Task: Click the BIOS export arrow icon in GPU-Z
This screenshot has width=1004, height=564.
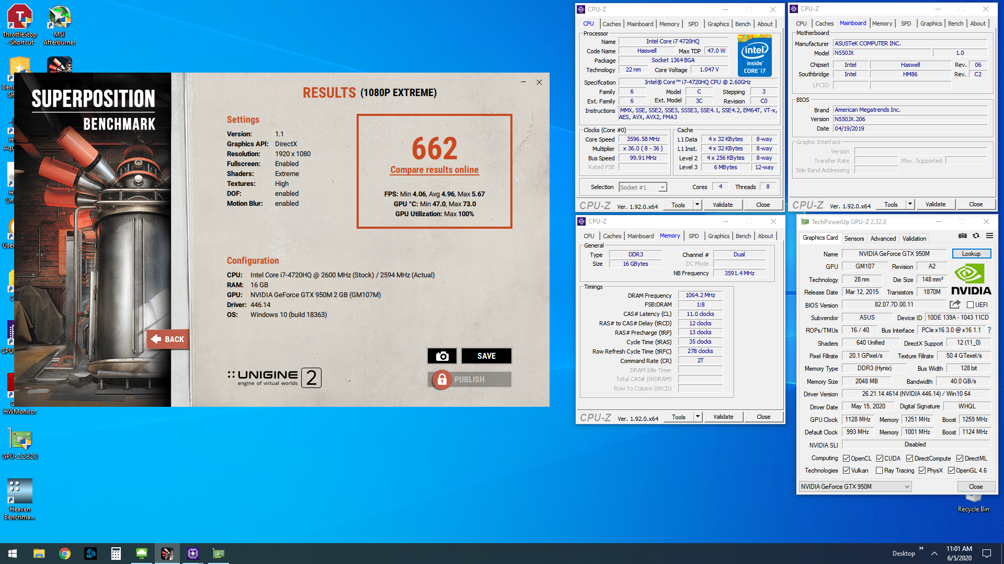Action: coord(955,304)
